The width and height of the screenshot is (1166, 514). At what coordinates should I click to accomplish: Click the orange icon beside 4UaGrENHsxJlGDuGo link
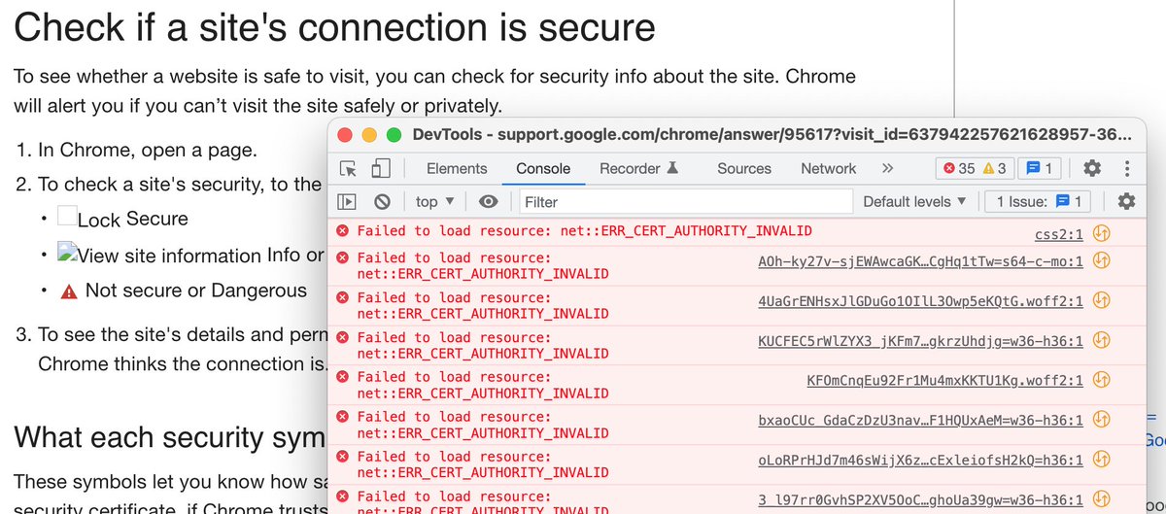(x=1101, y=300)
